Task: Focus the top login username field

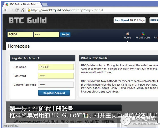Action: click(20, 35)
